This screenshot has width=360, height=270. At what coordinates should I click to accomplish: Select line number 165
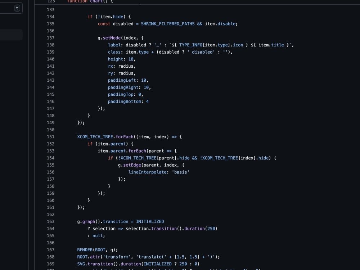tap(50, 236)
